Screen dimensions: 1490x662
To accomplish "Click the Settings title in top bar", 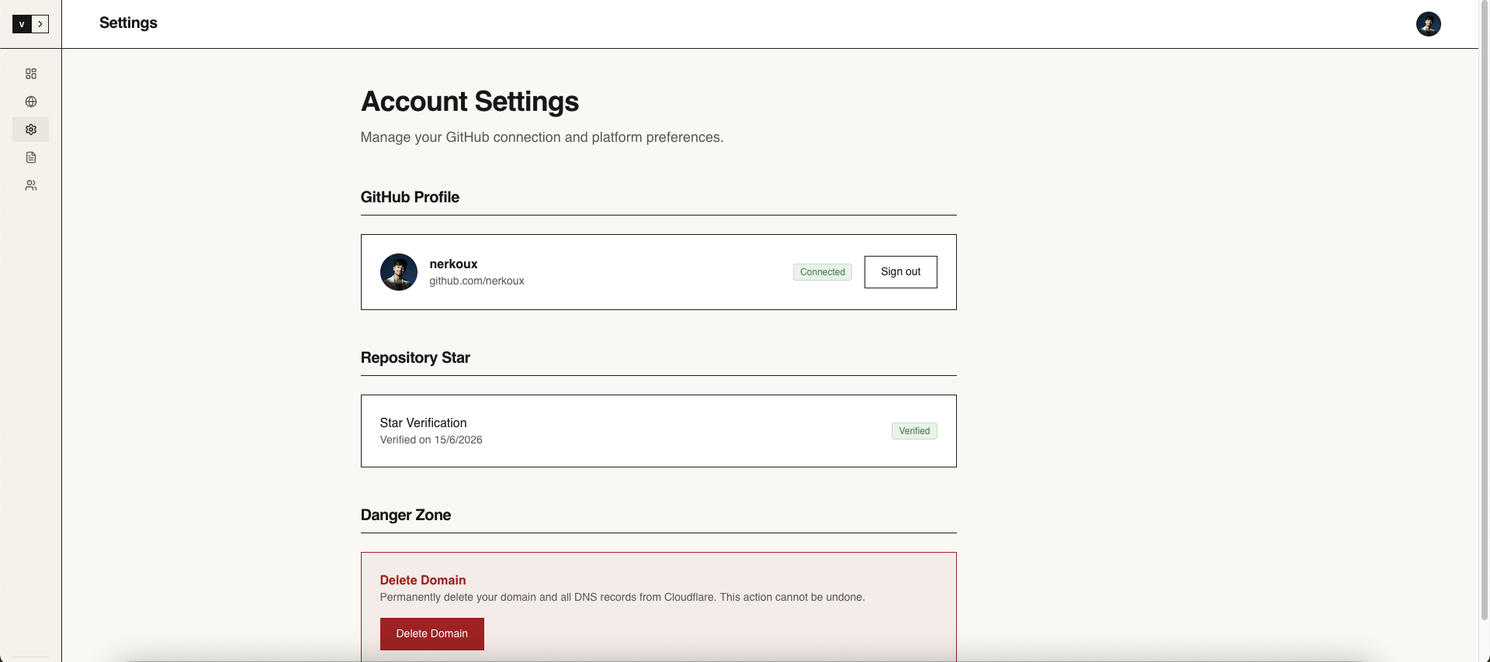I will (128, 23).
